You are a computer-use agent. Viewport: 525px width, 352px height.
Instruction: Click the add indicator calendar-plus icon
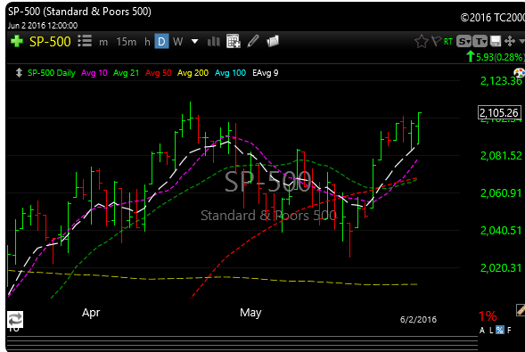pyautogui.click(x=234, y=41)
